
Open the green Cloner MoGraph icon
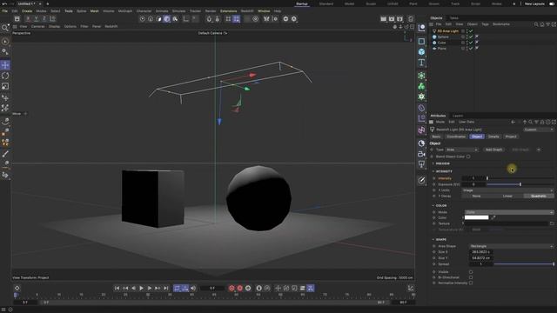tap(421, 86)
